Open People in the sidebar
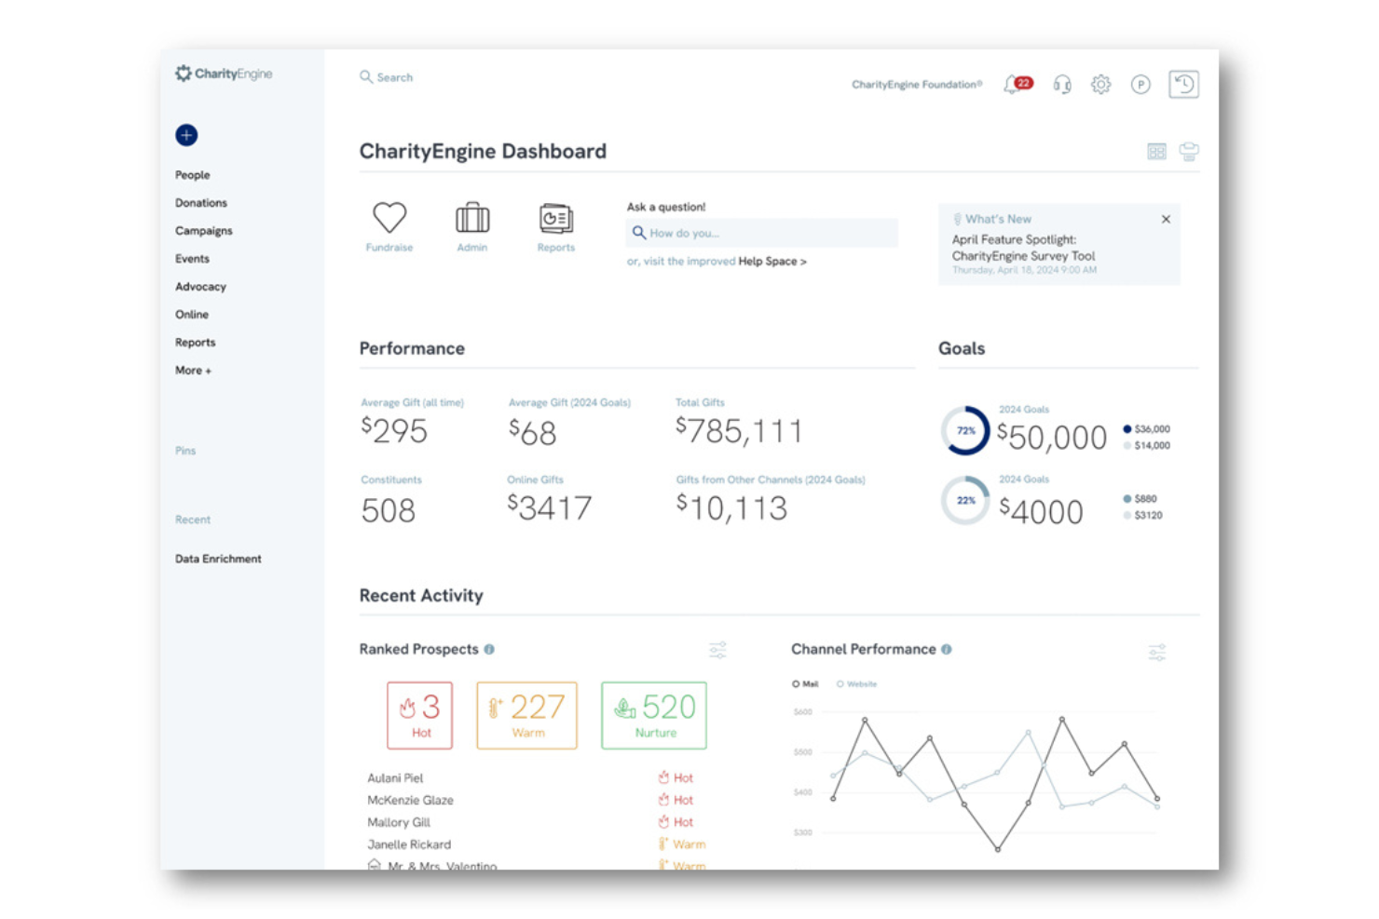The height and width of the screenshot is (919, 1379). tap(193, 175)
